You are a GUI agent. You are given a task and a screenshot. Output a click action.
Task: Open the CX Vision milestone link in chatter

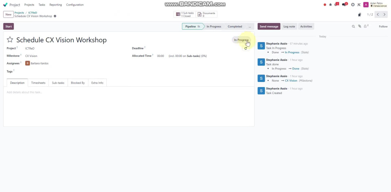click(291, 81)
